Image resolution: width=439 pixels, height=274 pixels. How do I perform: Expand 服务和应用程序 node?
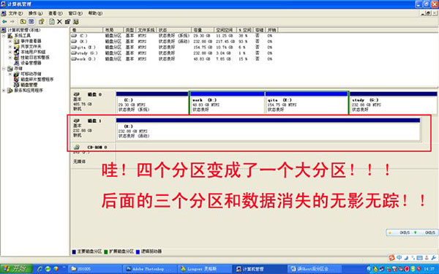click(4, 91)
